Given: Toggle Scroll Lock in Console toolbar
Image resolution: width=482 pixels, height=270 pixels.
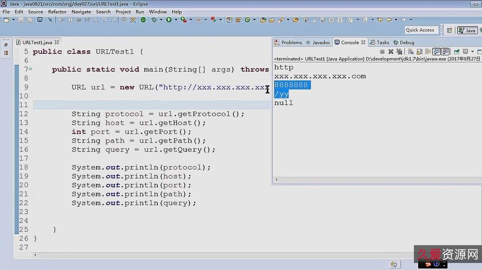Looking at the screenshot, I should [x=419, y=52].
